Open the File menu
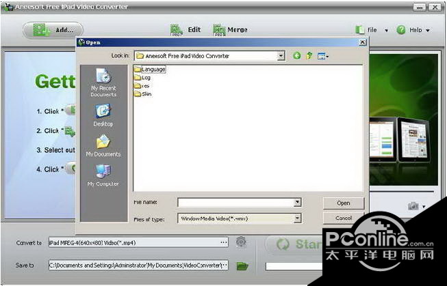This screenshot has width=447, height=286. coord(372,30)
